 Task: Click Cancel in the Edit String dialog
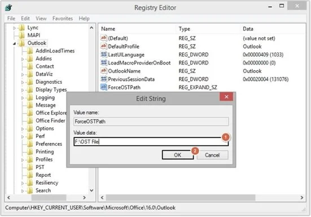click(212, 155)
